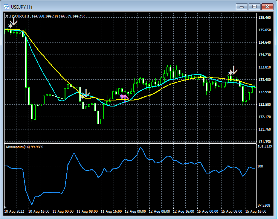This screenshot has width=278, height=219.
Task: Click the 15 Aug 08:00 time axis label
Action: click(232, 211)
